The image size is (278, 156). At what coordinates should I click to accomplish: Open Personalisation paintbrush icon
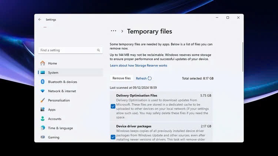coord(43,100)
